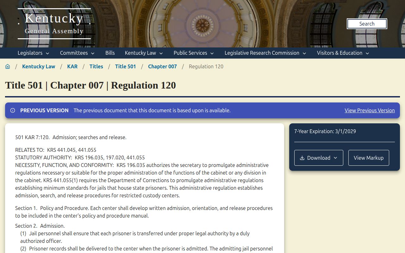Click the info icon in Previous Version banner

(x=13, y=110)
